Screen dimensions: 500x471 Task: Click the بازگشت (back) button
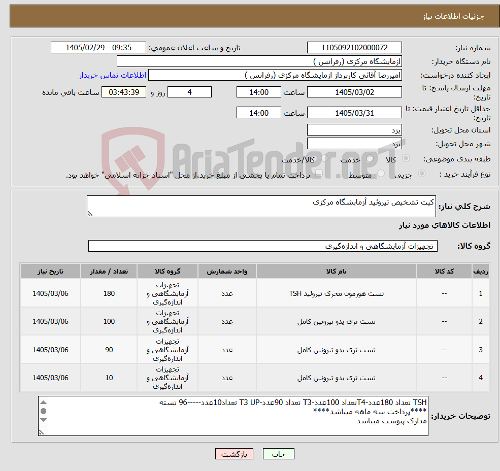234,454
